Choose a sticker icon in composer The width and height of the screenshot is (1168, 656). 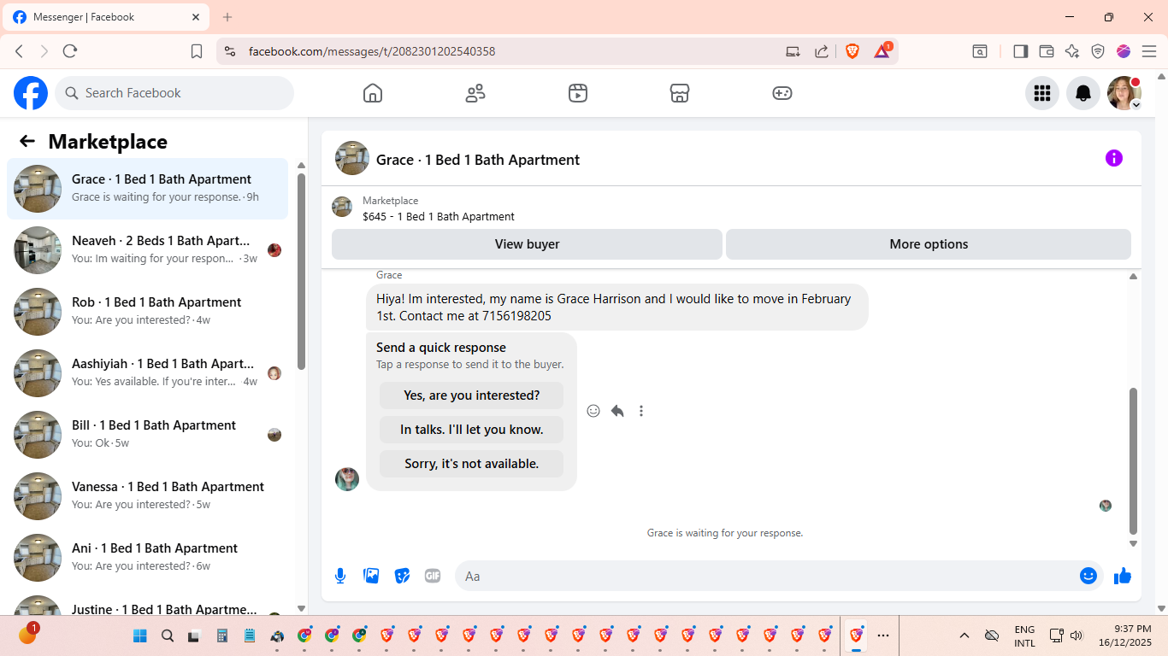[402, 576]
